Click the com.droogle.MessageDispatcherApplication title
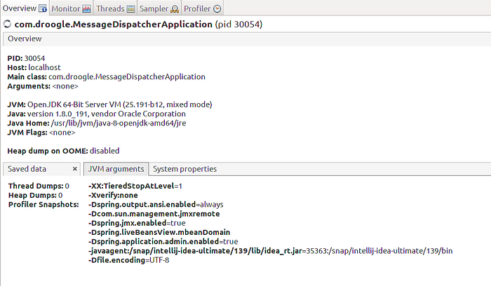491x286 pixels. (x=114, y=25)
